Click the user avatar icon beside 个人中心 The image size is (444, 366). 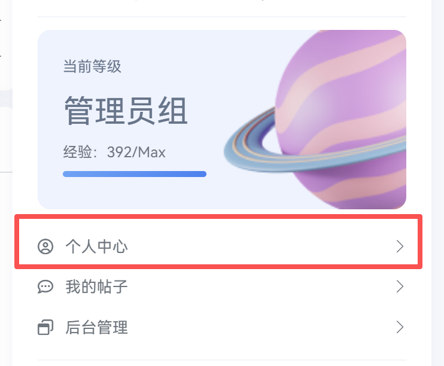[x=45, y=246]
